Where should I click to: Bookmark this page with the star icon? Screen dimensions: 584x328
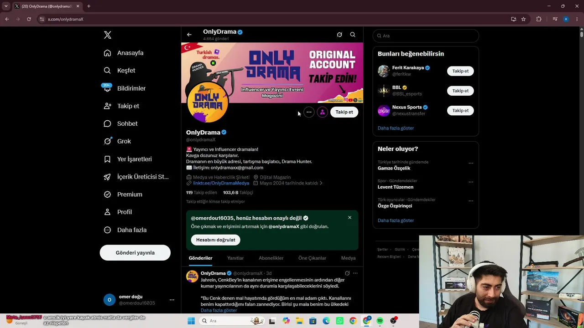(523, 19)
